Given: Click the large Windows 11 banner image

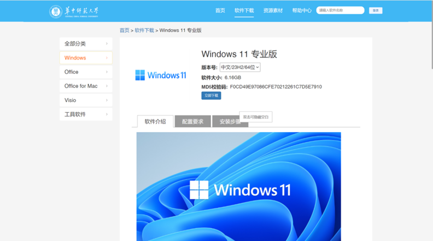Looking at the screenshot, I should coord(238,186).
